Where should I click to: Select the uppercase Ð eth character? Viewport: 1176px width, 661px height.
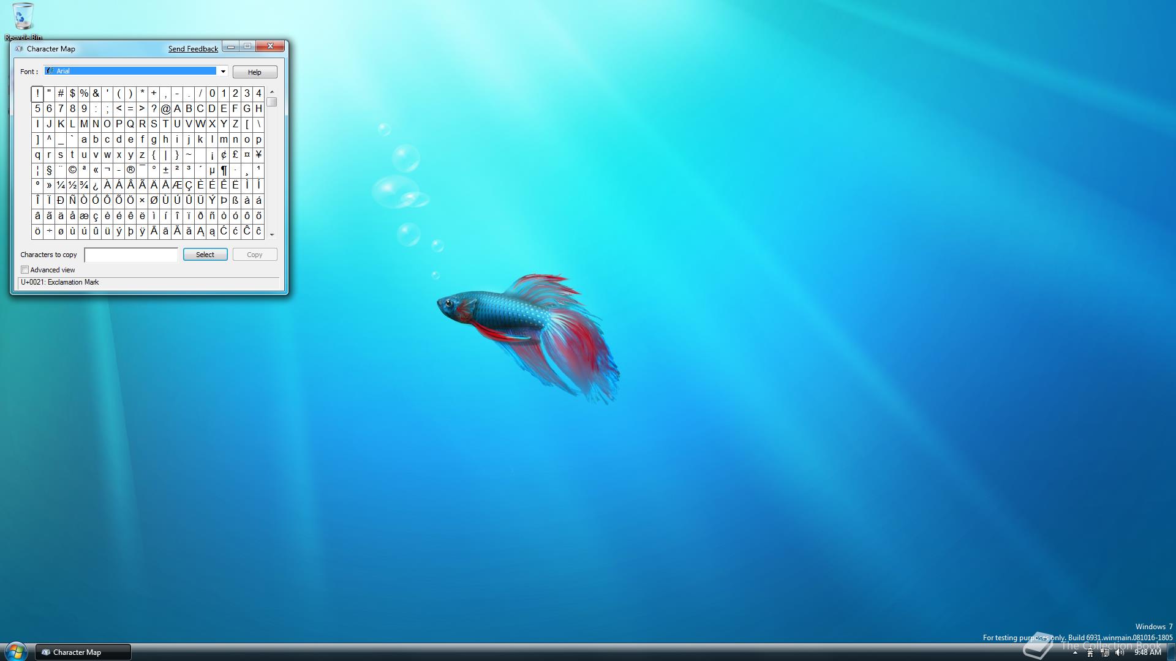point(61,201)
